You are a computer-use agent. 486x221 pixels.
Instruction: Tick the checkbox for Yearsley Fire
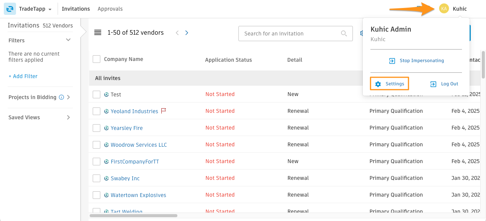tap(97, 128)
